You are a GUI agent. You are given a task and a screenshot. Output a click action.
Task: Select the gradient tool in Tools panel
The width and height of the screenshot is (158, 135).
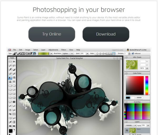click(x=10, y=78)
